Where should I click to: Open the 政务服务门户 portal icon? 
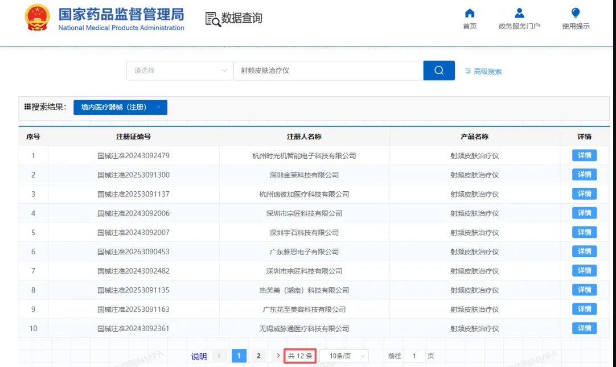click(519, 14)
